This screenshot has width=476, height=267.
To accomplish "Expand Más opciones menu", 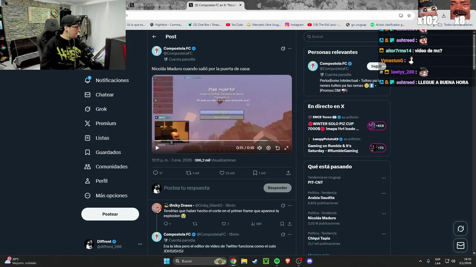I will (x=106, y=195).
